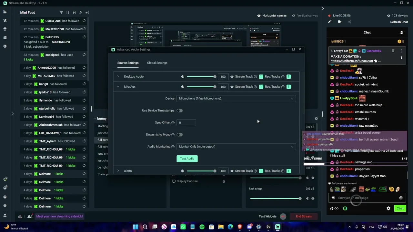Open the chat emoji picker
Viewport: 413px width, 232px height.
tap(401, 198)
